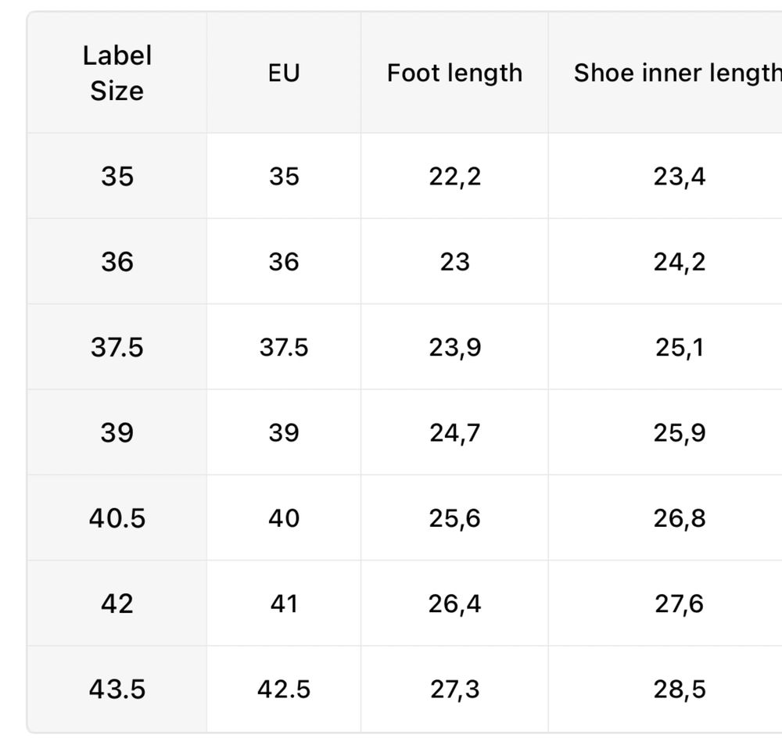The image size is (782, 745).
Task: Click shoe inner length 23,4
Action: pyautogui.click(x=680, y=176)
